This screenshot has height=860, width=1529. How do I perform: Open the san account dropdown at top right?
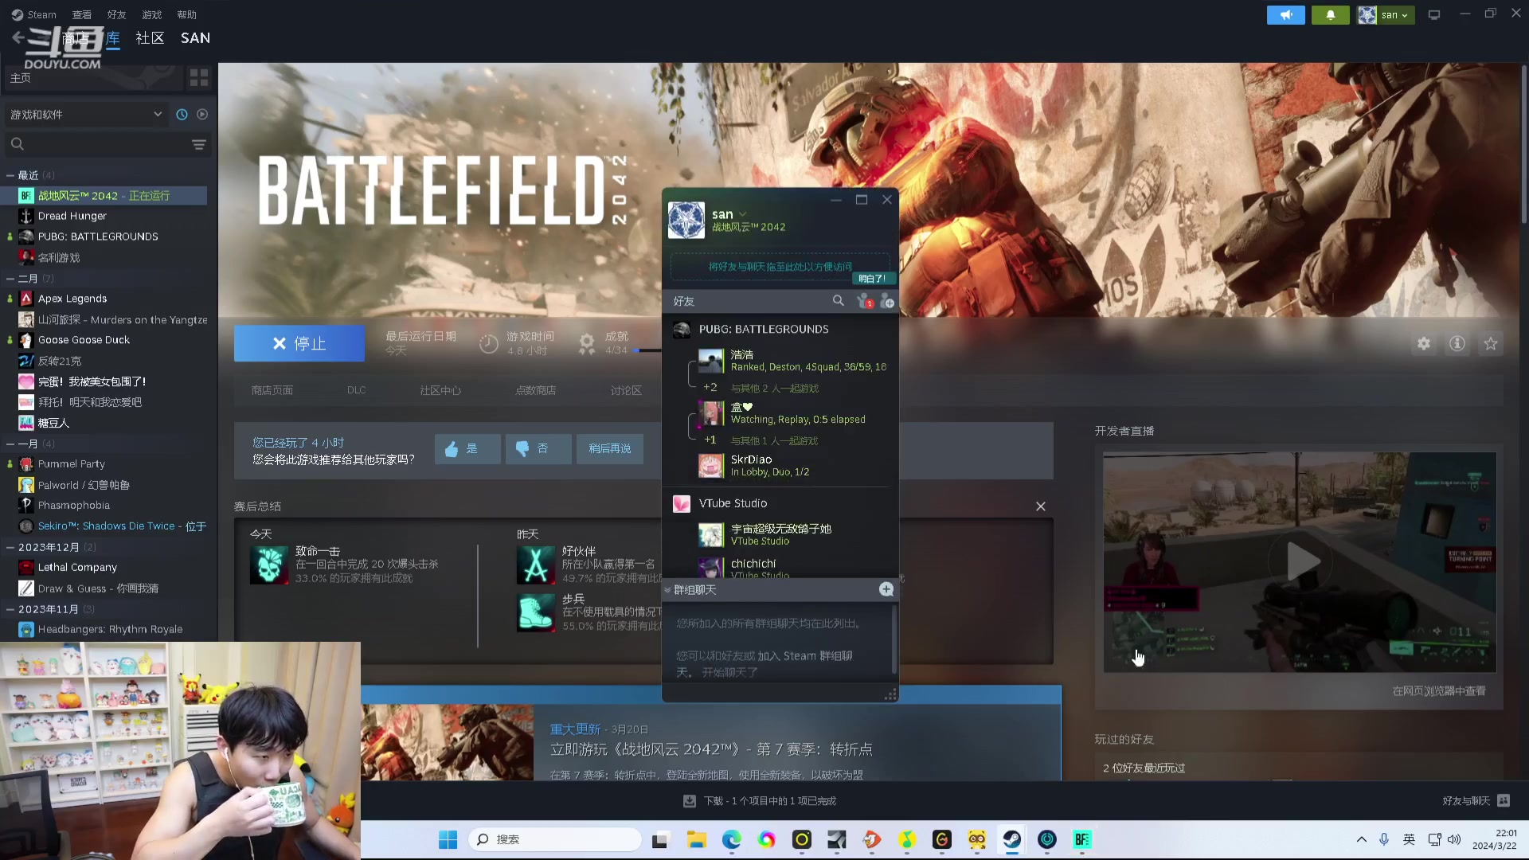pos(1386,15)
